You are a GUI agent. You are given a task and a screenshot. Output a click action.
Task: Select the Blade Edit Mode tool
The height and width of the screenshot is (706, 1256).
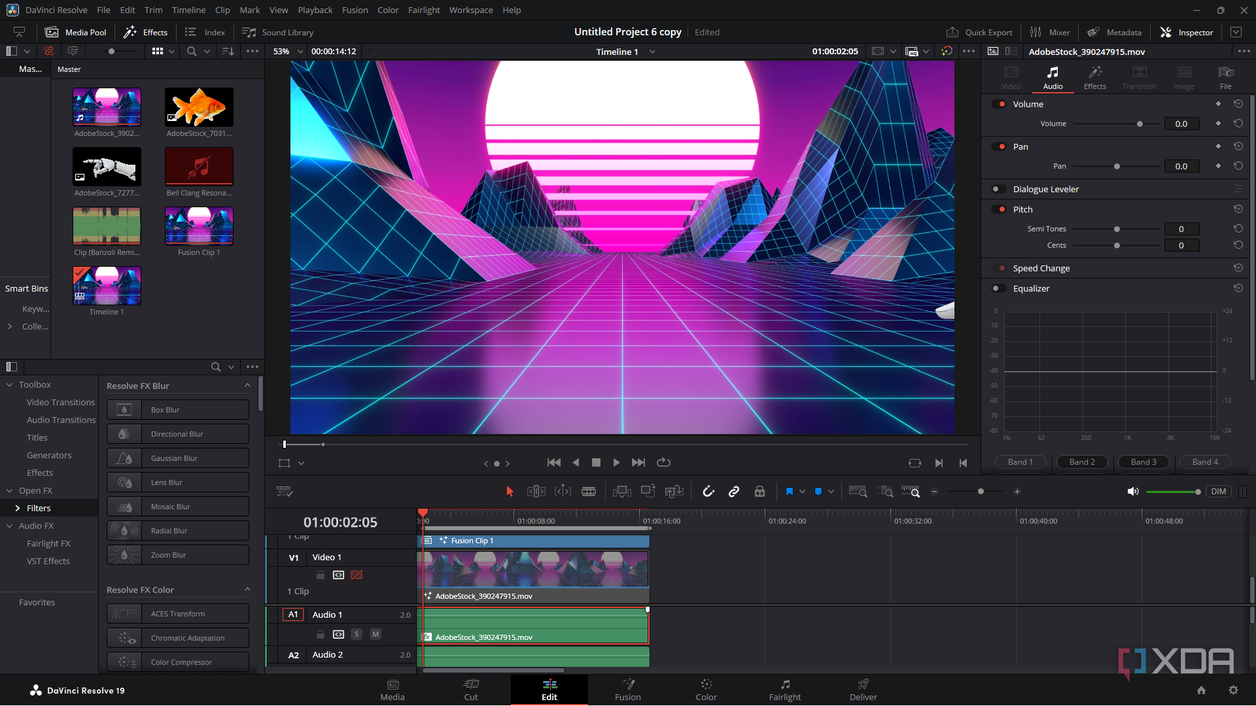589,492
